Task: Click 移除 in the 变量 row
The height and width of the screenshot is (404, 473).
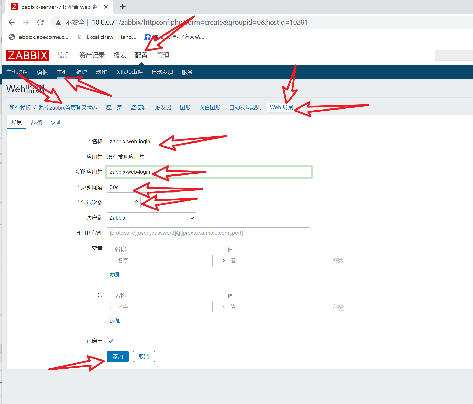Action: pos(338,260)
